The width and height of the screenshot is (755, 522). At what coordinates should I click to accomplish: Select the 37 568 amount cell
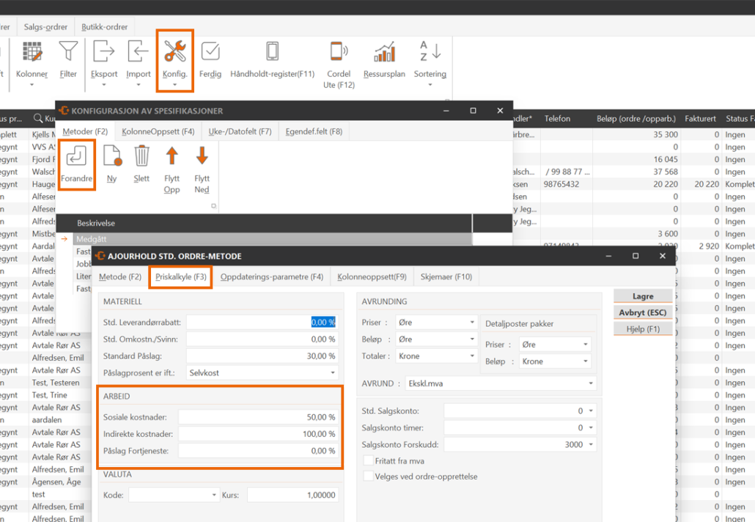[666, 172]
